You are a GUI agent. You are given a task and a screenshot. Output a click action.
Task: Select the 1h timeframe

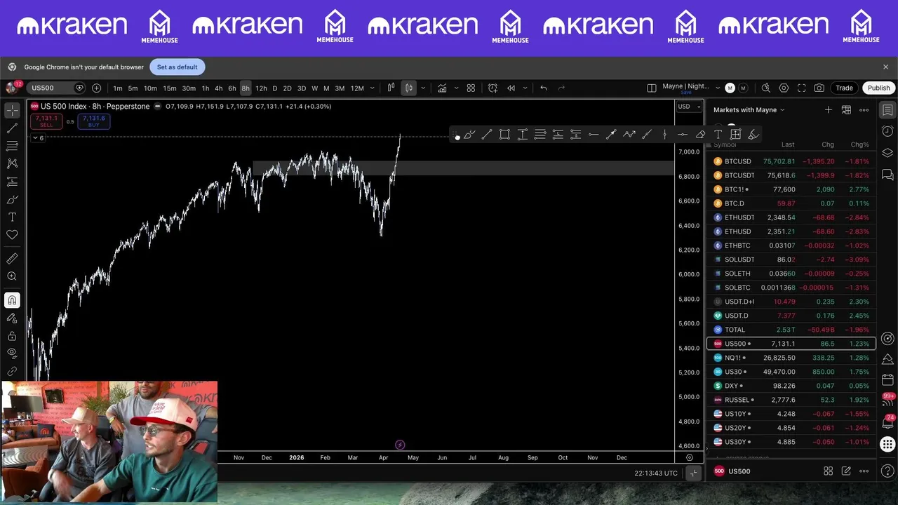point(205,88)
